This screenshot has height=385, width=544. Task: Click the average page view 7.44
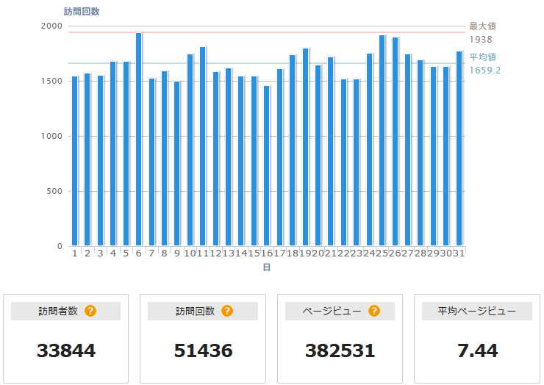tap(477, 350)
